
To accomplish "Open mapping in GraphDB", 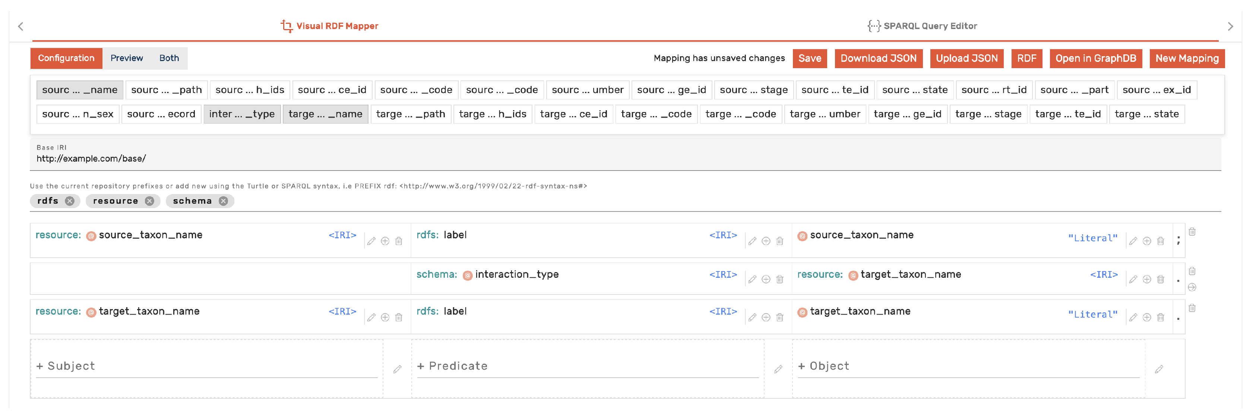I will coord(1095,58).
